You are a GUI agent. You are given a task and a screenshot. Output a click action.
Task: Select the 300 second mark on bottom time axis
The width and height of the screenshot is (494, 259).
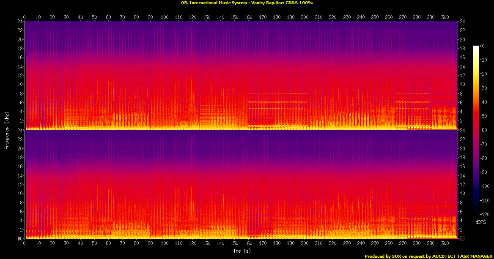click(445, 244)
